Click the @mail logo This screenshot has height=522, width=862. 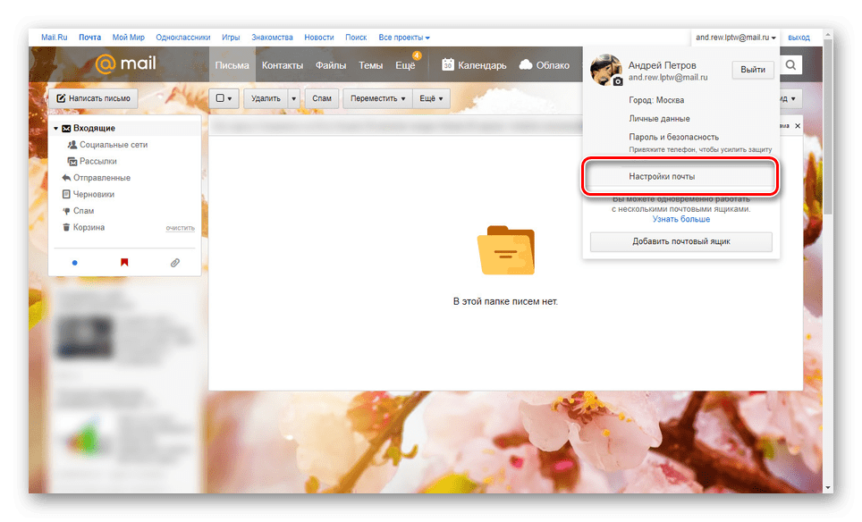[126, 63]
